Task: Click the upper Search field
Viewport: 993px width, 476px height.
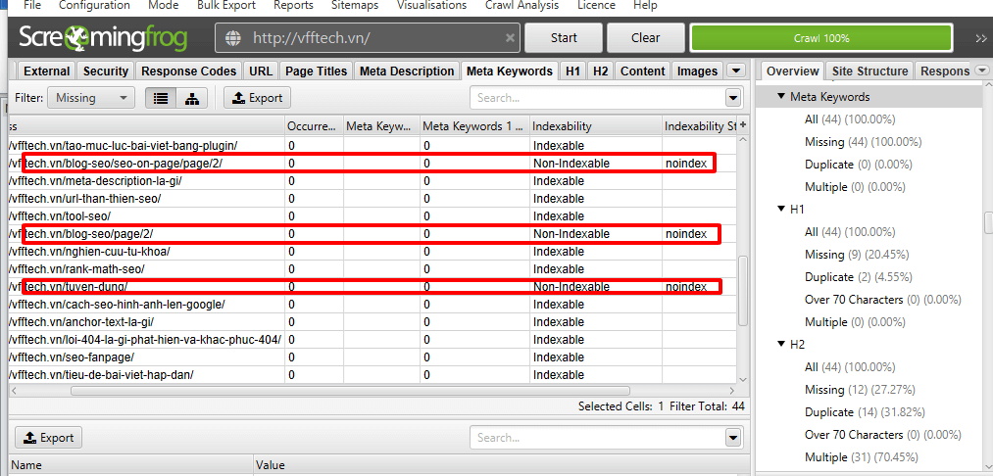Action: click(x=597, y=98)
